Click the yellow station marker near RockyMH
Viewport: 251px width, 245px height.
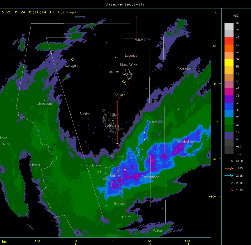[73, 59]
